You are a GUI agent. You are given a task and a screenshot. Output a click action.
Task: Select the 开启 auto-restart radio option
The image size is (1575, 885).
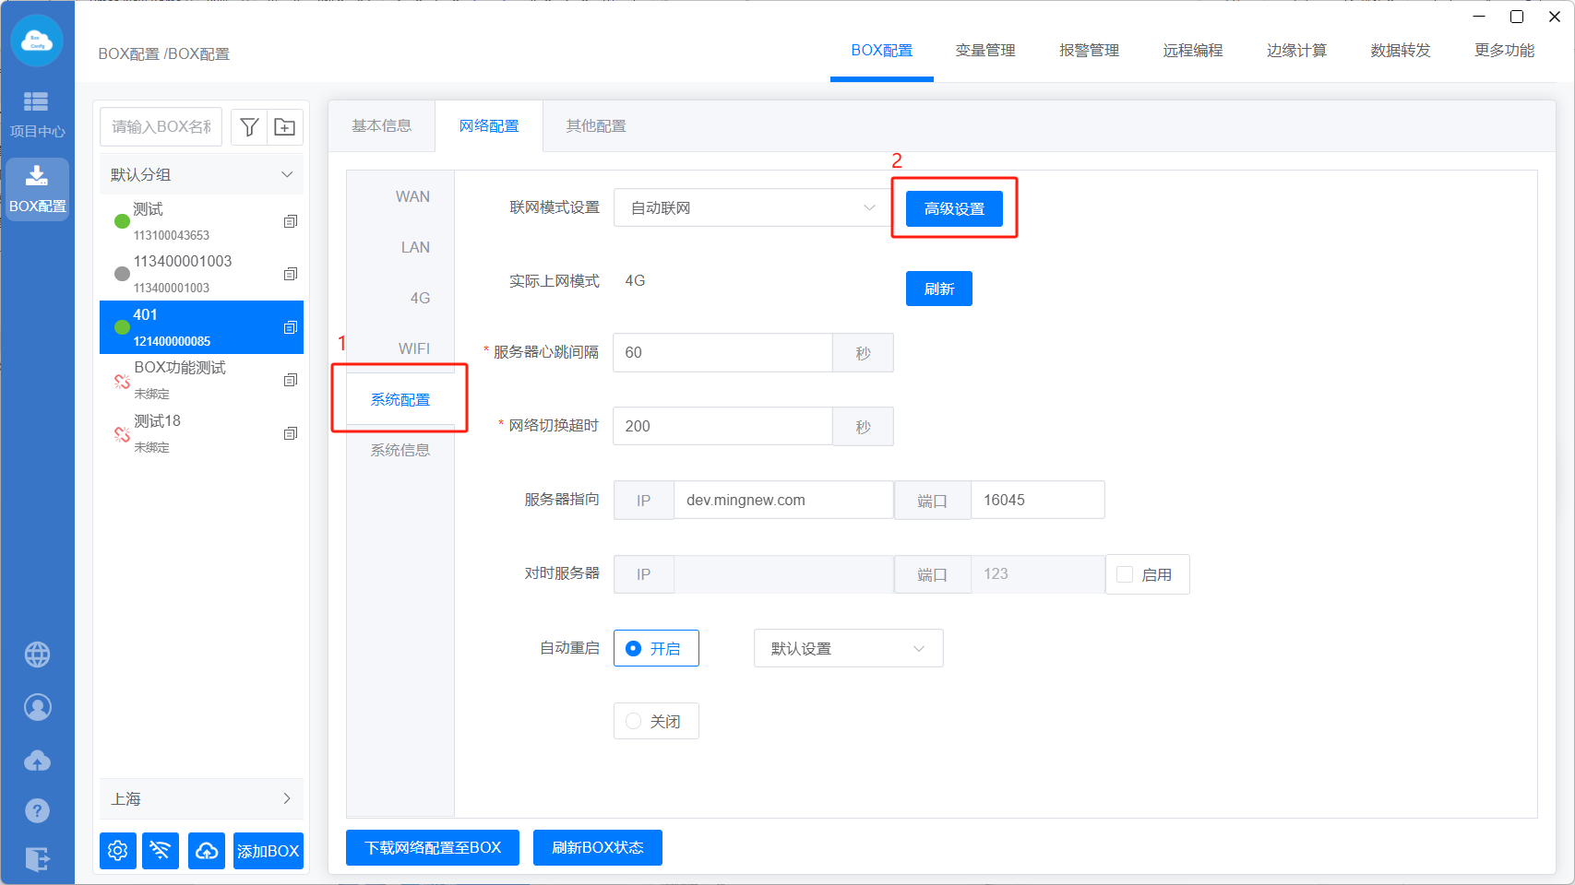coord(634,648)
